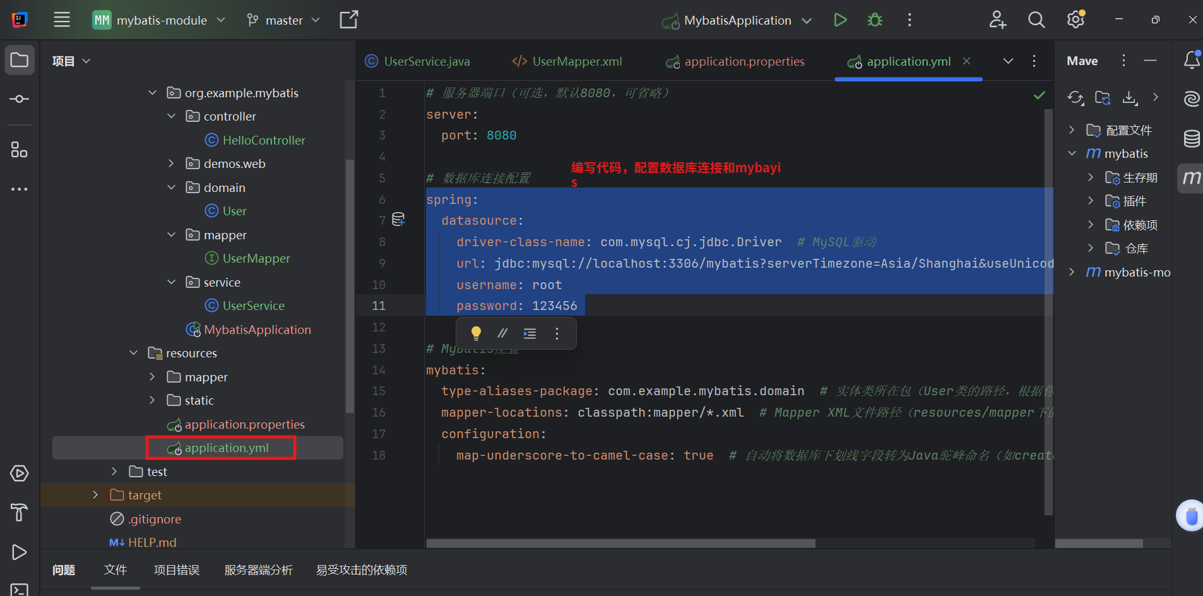Open Search Everywhere magnifier
The width and height of the screenshot is (1203, 596).
coord(1036,20)
